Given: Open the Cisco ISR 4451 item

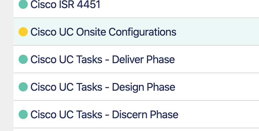Looking at the screenshot, I should pos(65,4).
